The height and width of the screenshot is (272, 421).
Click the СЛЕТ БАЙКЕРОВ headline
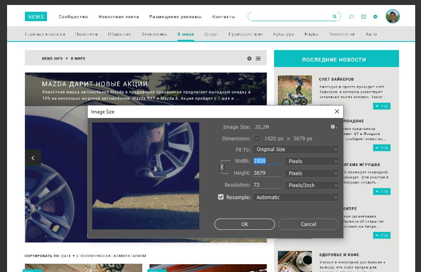(337, 79)
